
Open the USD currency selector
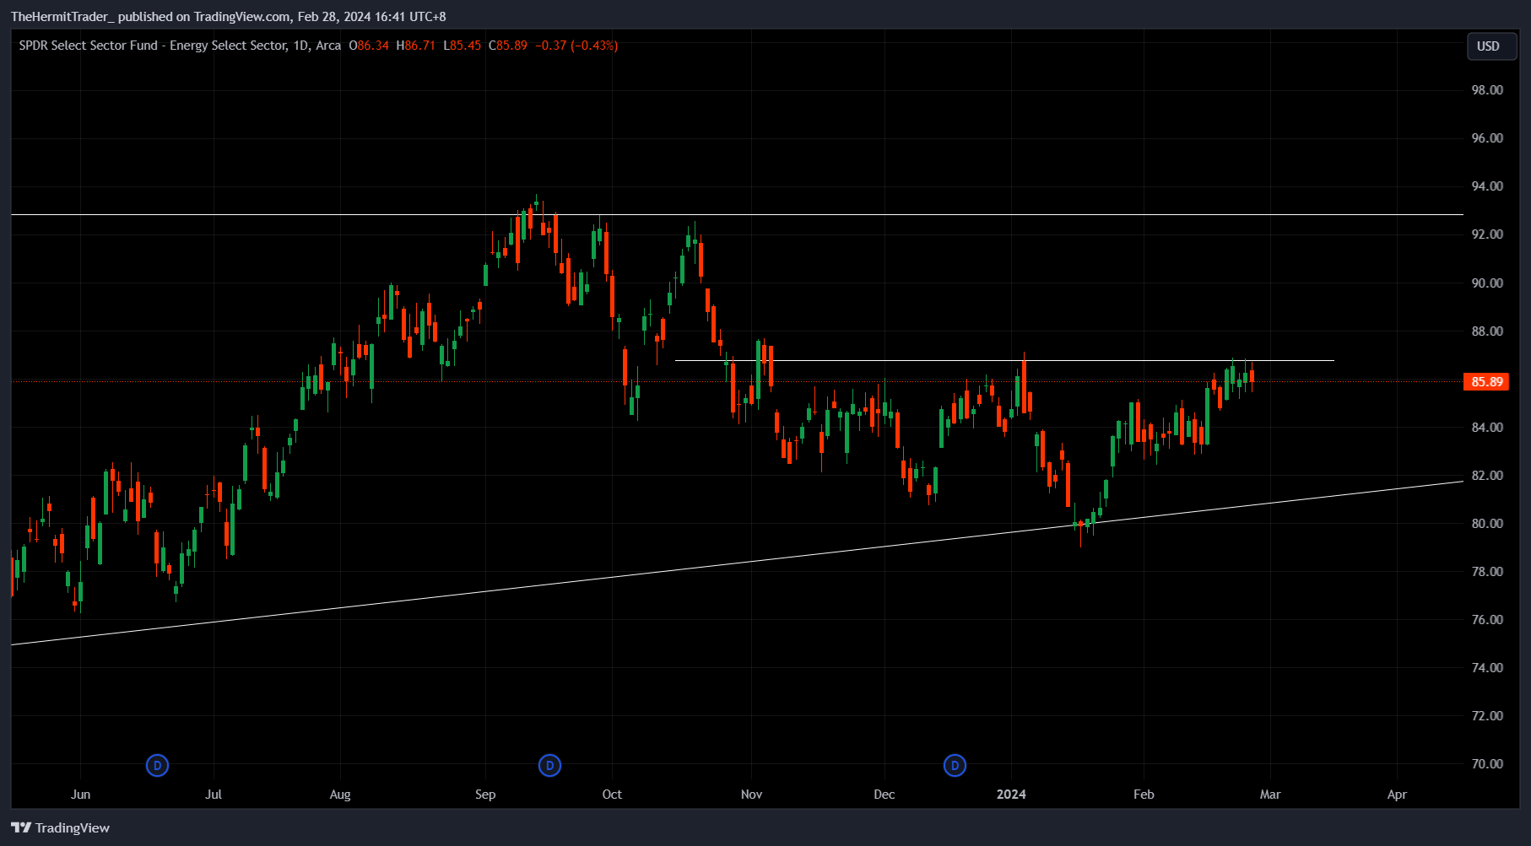pyautogui.click(x=1487, y=46)
